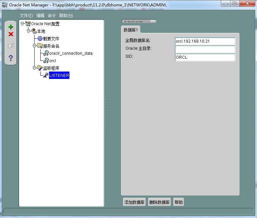The image size is (257, 218).
Task: Switch to the 数据库1 tab
Action: coord(131,30)
